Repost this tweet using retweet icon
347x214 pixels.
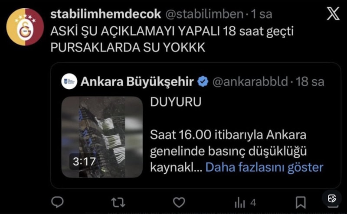coord(118,202)
